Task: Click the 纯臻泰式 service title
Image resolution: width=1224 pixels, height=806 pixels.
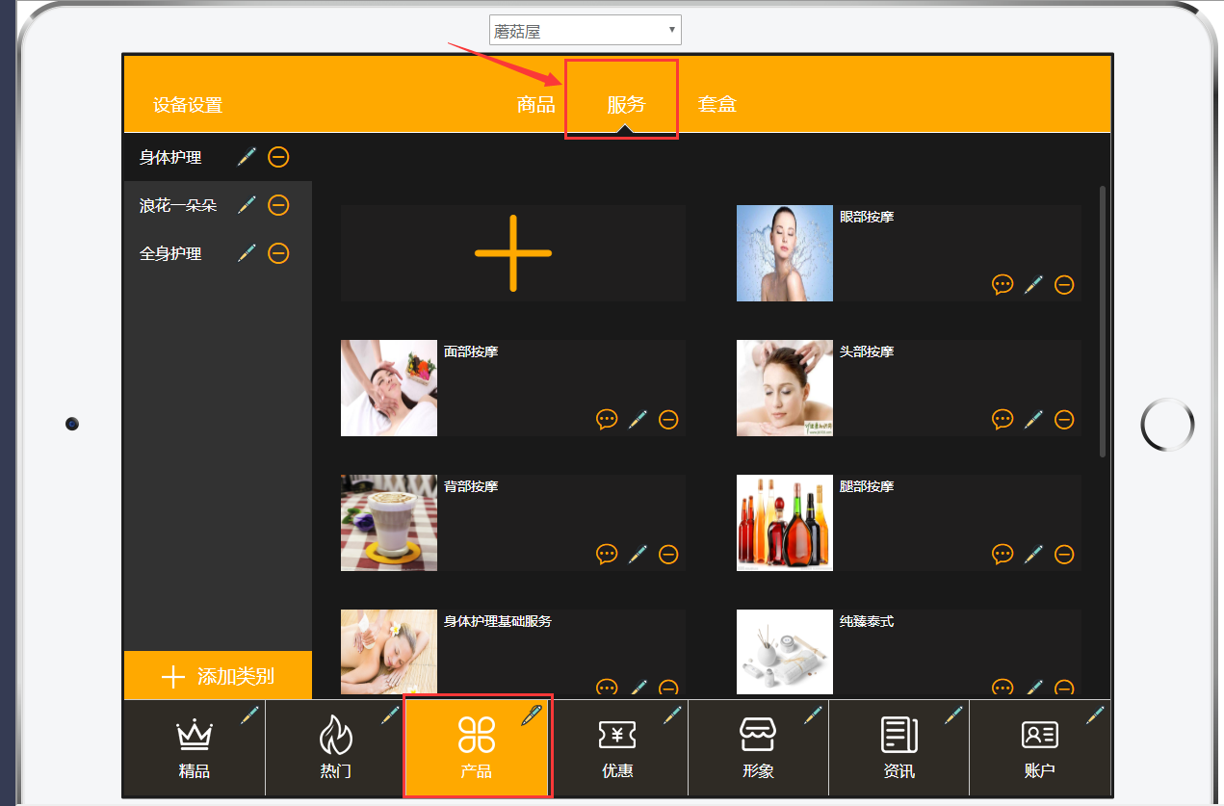Action: [867, 622]
